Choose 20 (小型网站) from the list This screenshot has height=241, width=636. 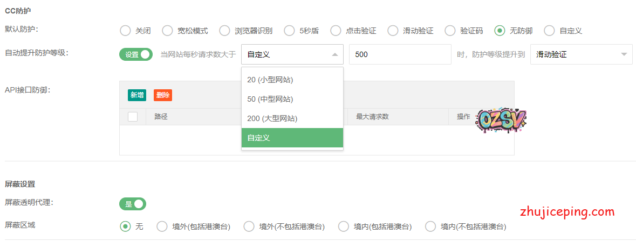[292, 80]
